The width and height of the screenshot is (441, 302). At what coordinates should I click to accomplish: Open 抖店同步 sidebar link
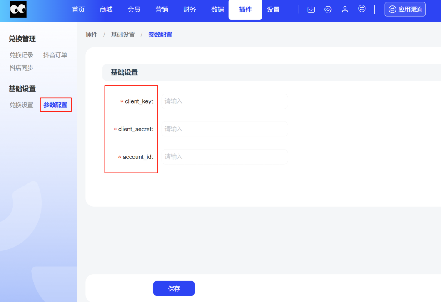[22, 67]
